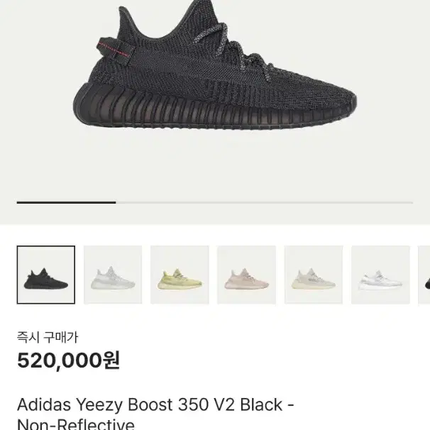The width and height of the screenshot is (430, 430).
Task: Tap the ankle collar opening of main shoe
Action: coord(162,26)
